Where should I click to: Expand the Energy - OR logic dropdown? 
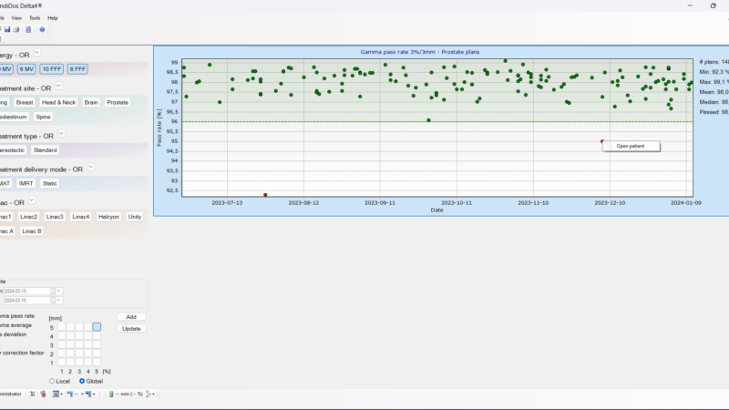(x=37, y=53)
